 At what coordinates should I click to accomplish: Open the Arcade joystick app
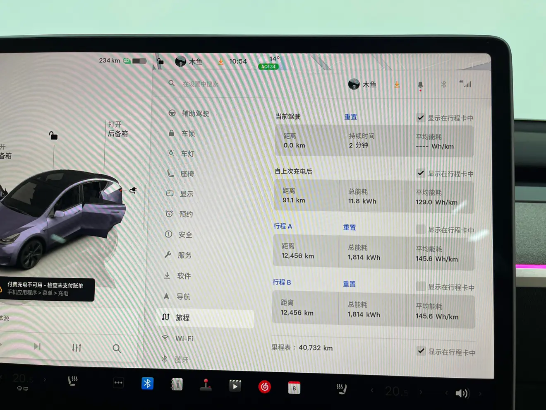coord(206,385)
